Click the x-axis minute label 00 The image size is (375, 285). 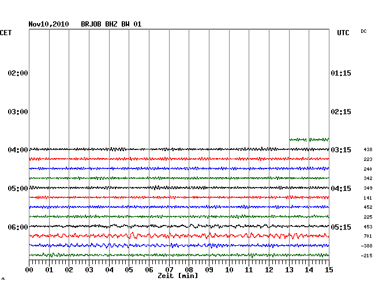click(x=29, y=270)
